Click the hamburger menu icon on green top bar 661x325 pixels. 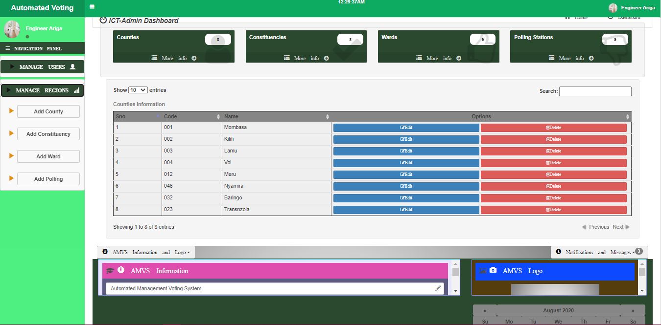92,7
